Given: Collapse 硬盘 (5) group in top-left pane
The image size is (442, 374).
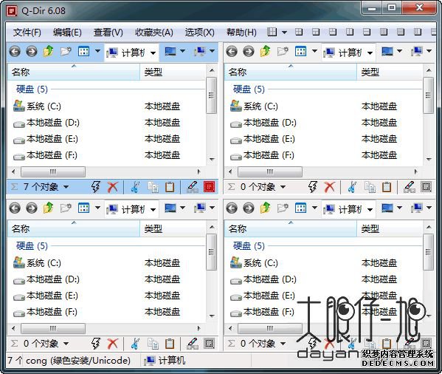Looking at the screenshot, I should (x=32, y=89).
